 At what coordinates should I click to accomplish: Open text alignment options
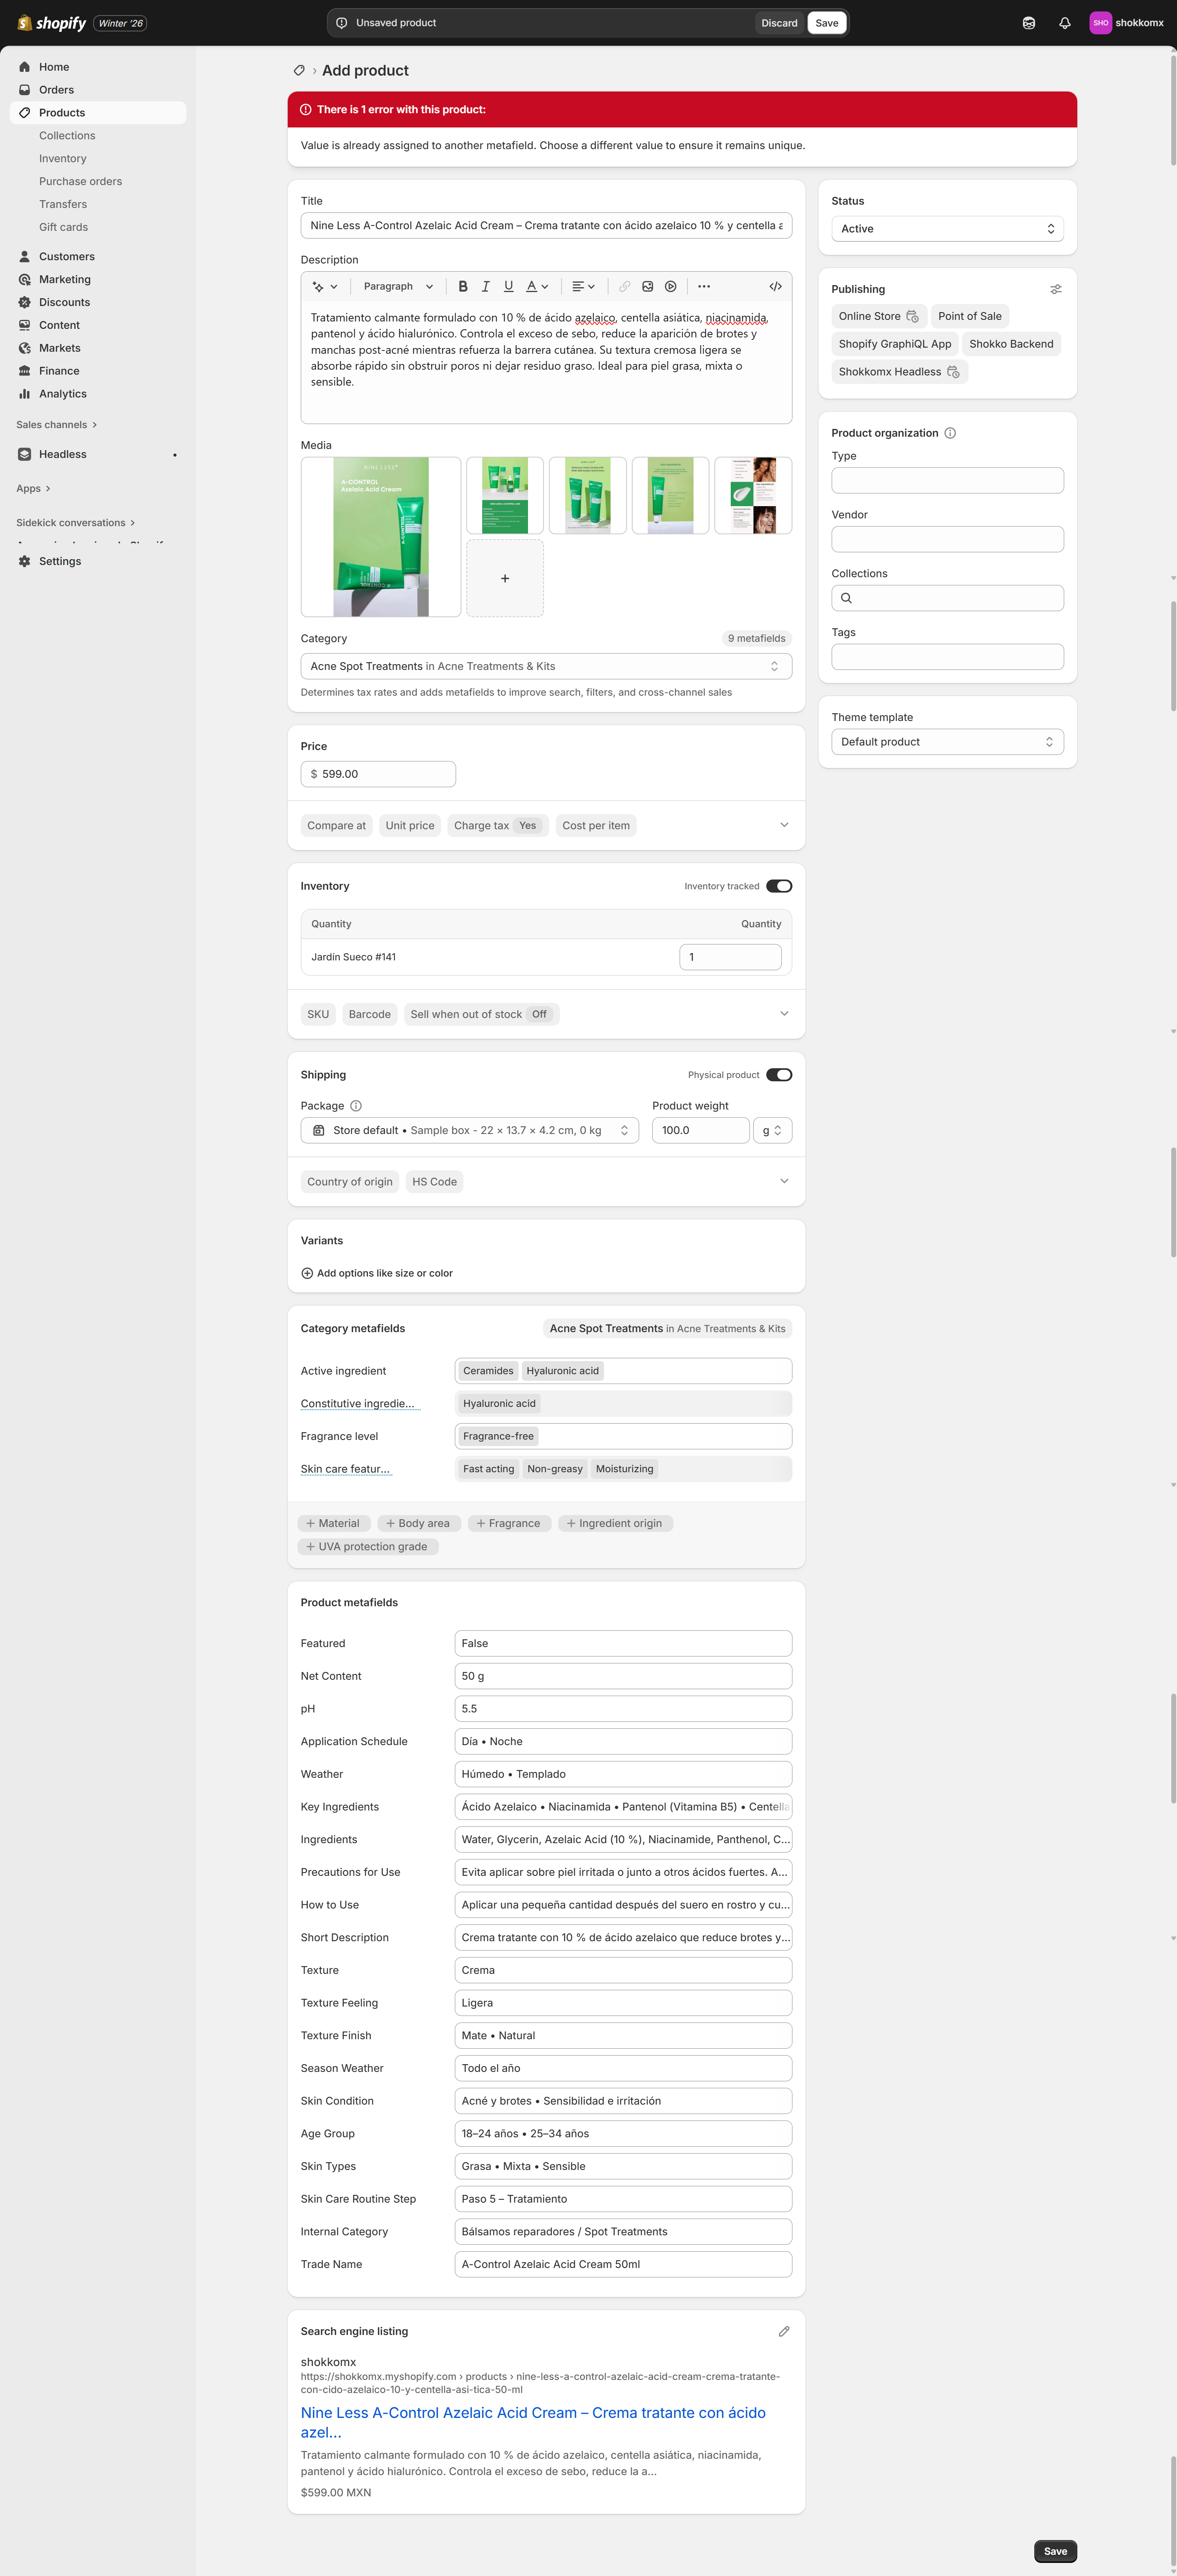coord(584,287)
